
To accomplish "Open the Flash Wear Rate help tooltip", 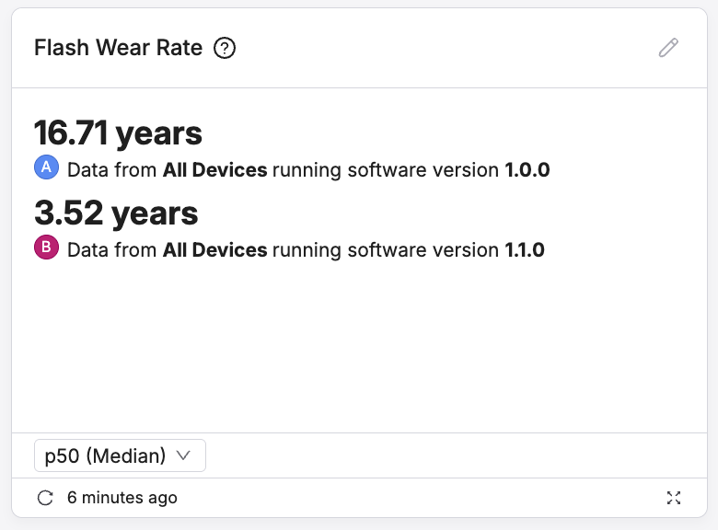I will click(x=225, y=48).
